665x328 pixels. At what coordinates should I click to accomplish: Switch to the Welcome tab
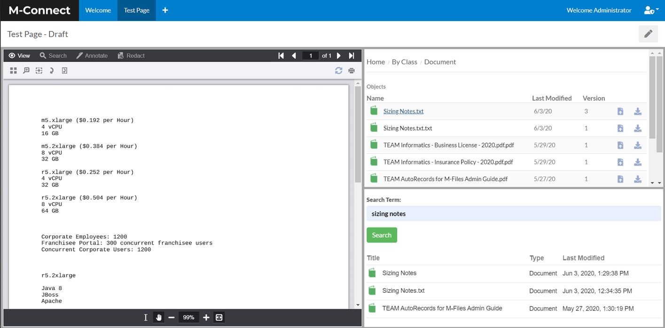pos(98,10)
